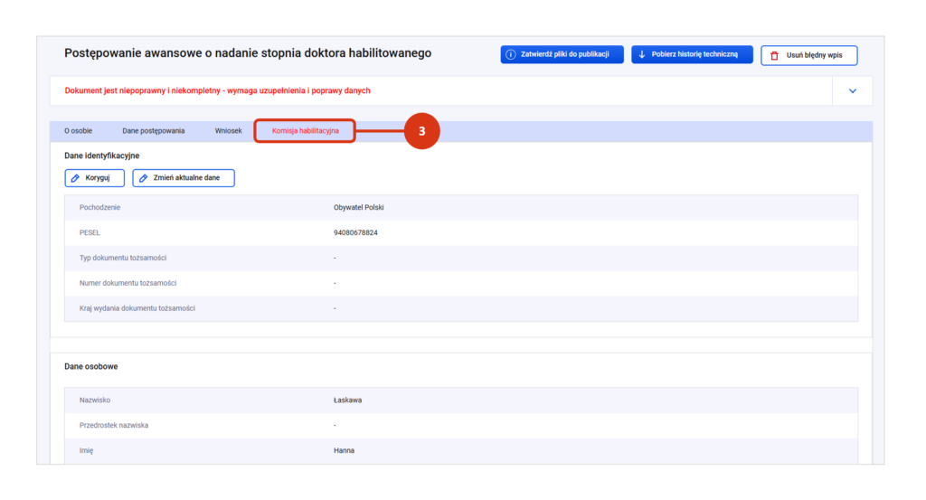Select the Wniosek tab
This screenshot has width=926, height=500.
point(228,131)
